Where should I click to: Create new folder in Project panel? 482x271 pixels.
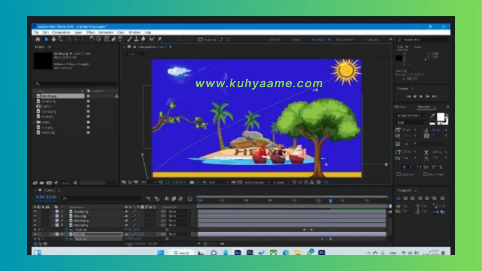pos(42,183)
